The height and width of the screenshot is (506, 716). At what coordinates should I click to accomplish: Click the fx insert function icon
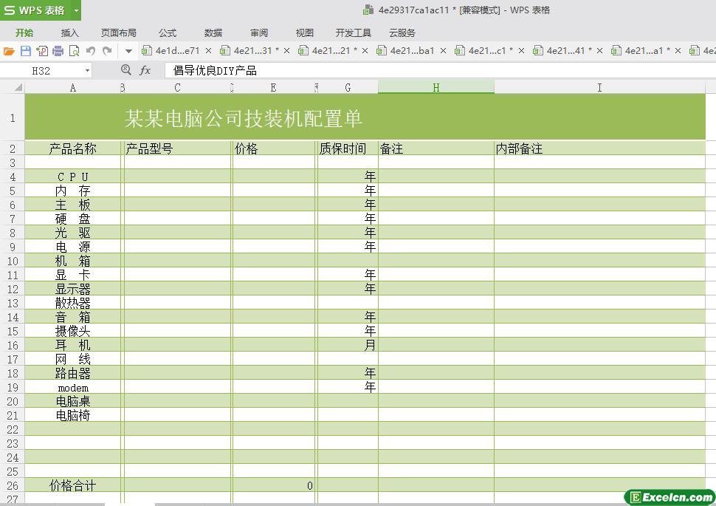(145, 70)
